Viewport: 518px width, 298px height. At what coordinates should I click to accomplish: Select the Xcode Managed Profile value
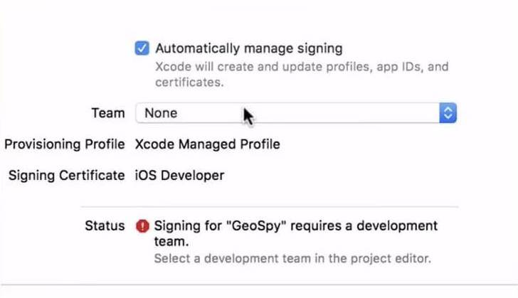pyautogui.click(x=207, y=144)
